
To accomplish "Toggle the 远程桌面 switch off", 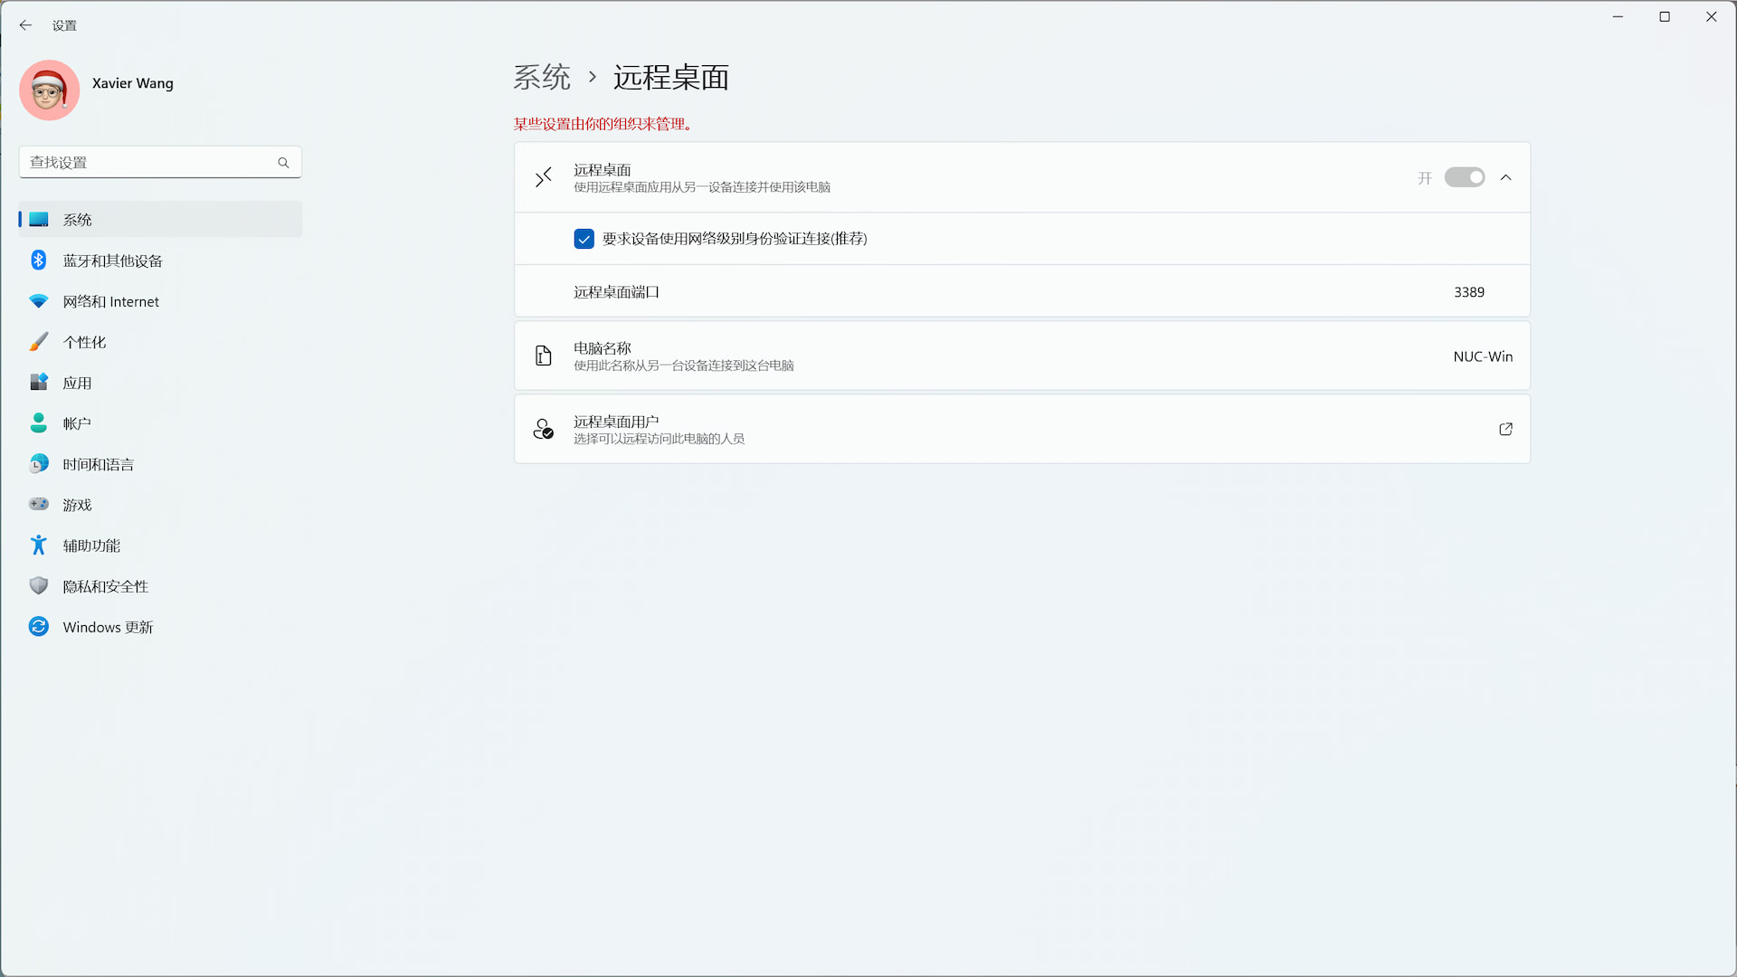I will click(x=1464, y=177).
